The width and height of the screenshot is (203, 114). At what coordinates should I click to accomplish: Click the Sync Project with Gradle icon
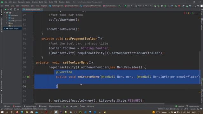pos(183,6)
